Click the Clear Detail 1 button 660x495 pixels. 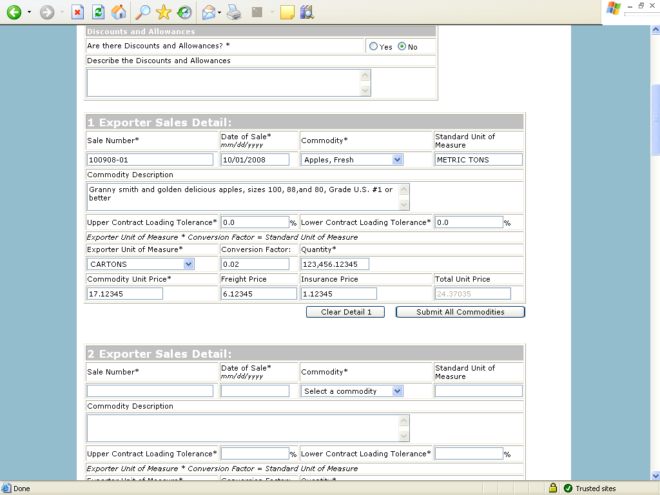[345, 312]
